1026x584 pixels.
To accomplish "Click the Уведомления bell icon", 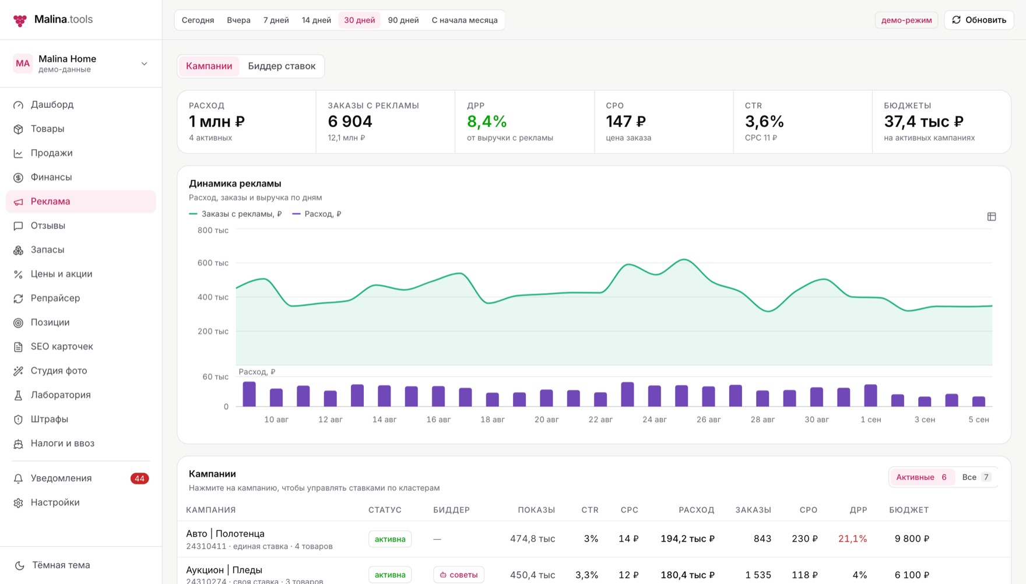I will click(x=19, y=479).
